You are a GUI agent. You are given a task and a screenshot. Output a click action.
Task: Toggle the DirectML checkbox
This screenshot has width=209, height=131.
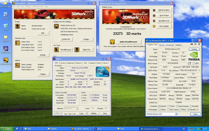pos(191,106)
